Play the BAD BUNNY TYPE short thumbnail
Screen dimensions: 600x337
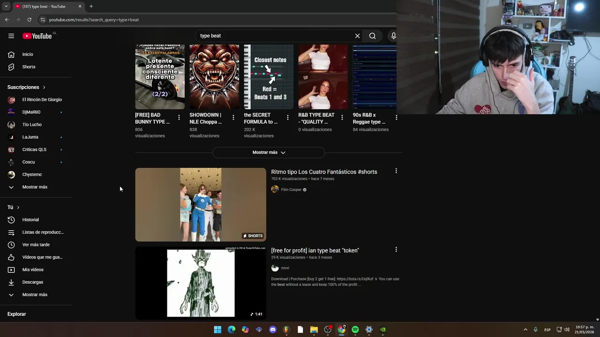160,77
